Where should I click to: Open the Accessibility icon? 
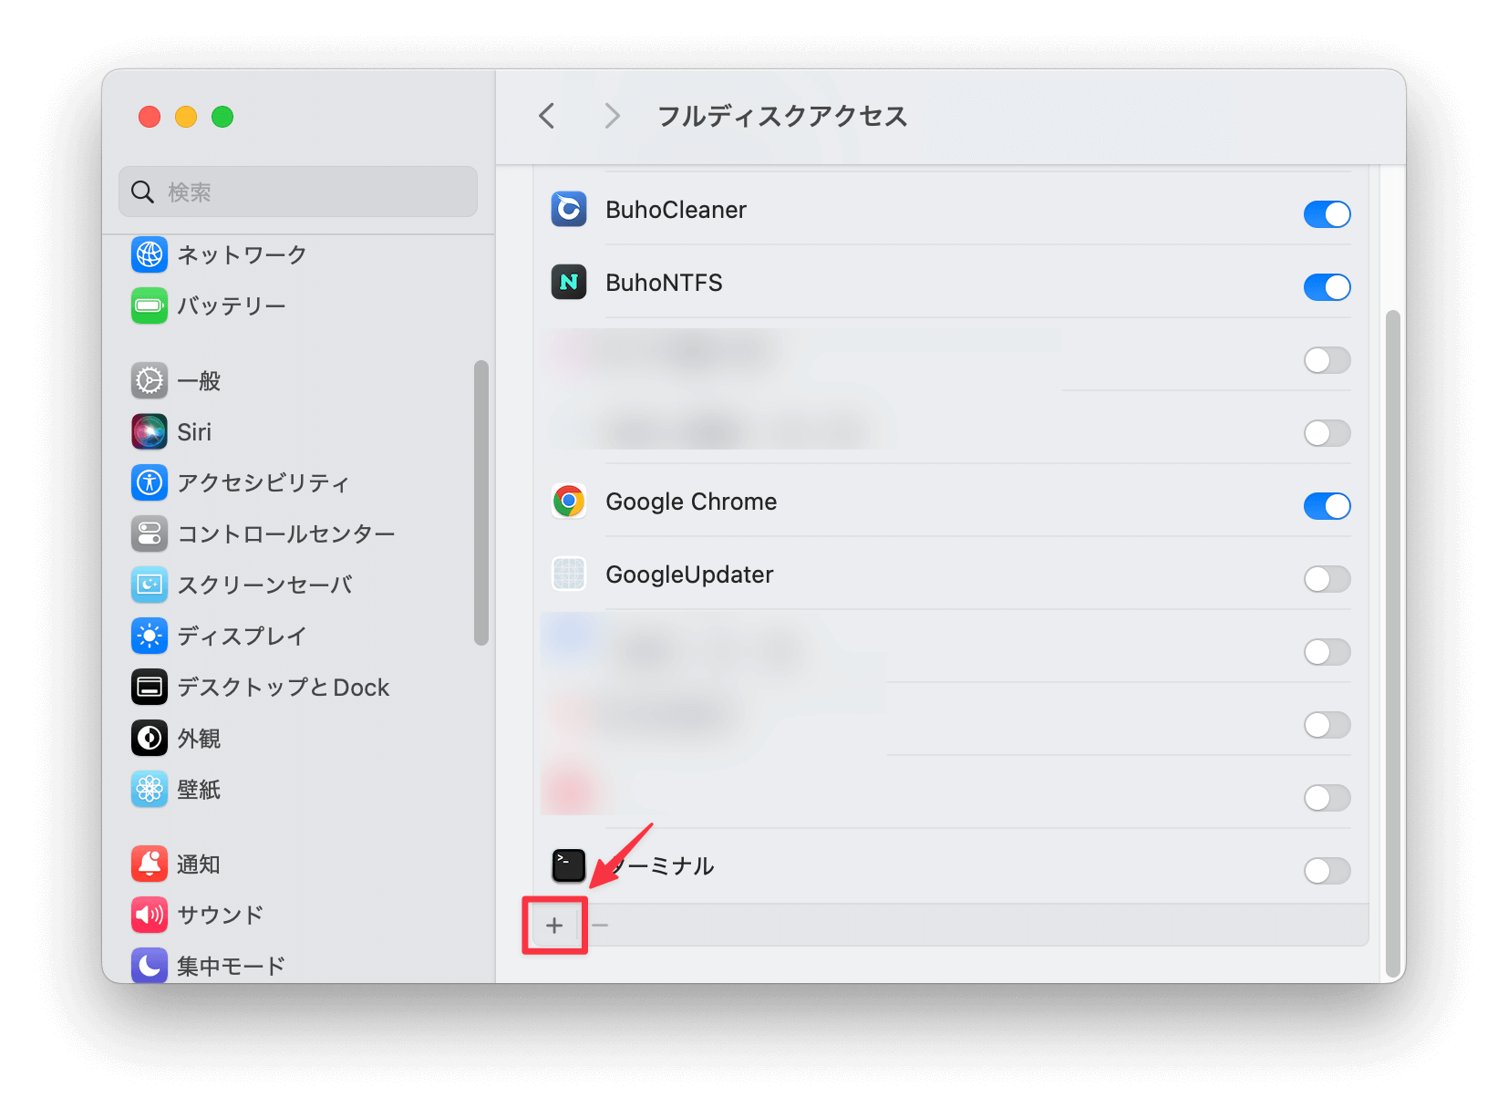click(150, 482)
